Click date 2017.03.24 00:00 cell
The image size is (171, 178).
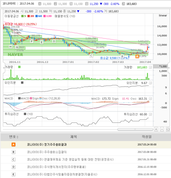(x=147, y=145)
